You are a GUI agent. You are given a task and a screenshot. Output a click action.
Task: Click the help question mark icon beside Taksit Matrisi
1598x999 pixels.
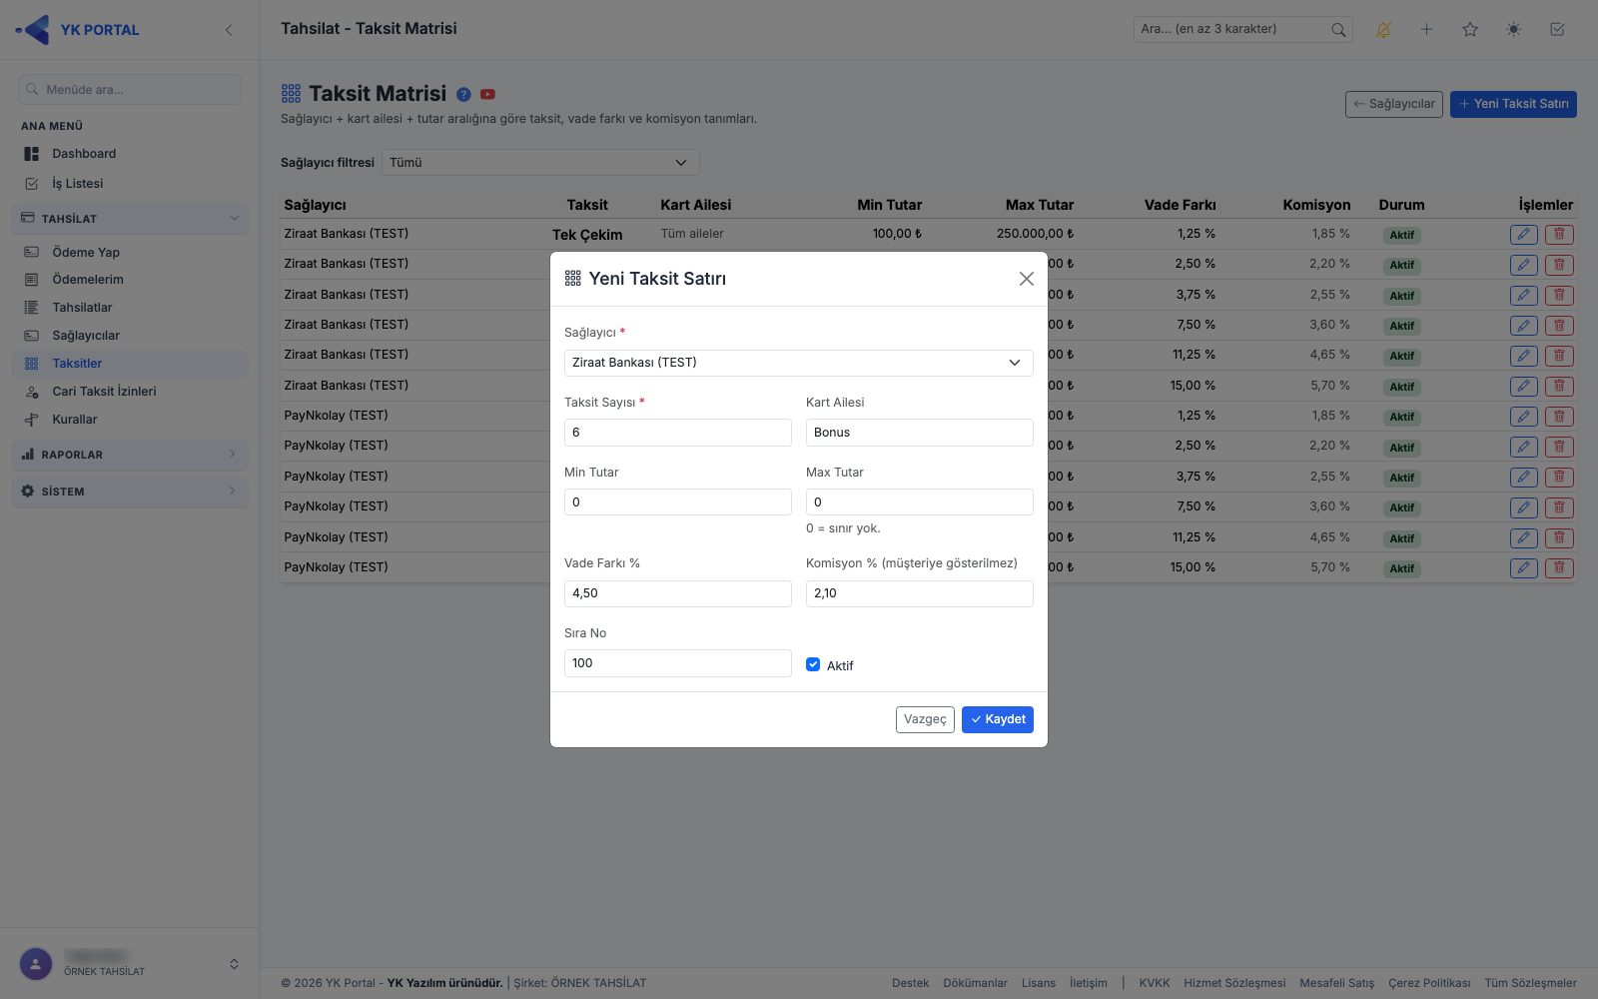463,94
